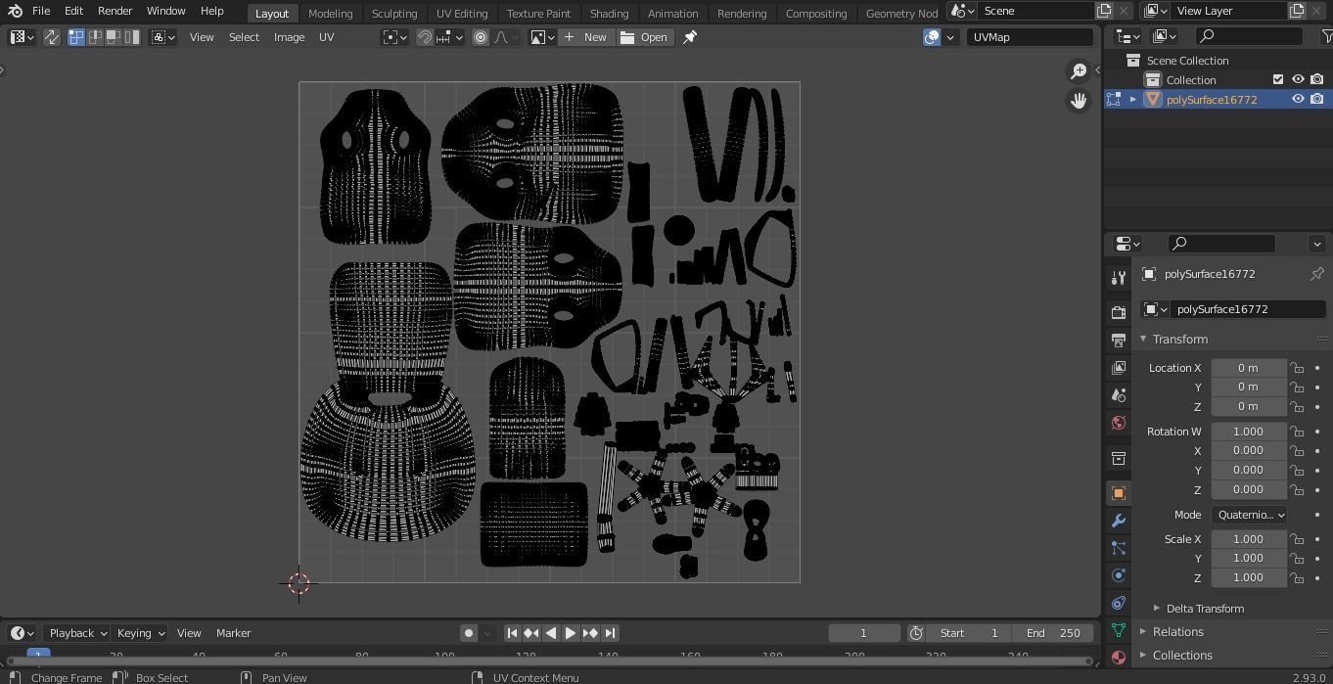Open Object Data properties tab
The image size is (1333, 684).
pos(1119,630)
